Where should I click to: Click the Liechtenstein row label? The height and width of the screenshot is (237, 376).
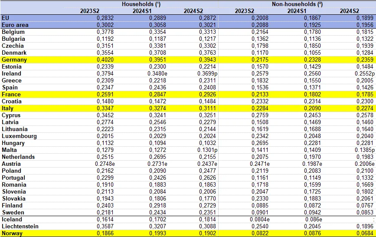20,226
